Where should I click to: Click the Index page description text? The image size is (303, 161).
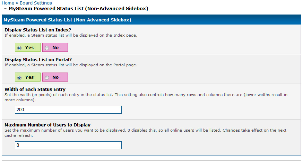(71, 36)
